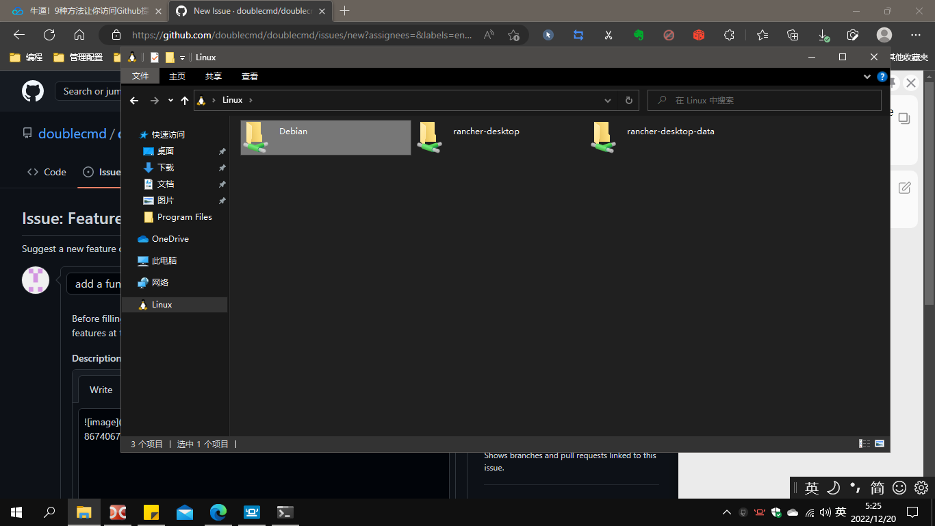Open the customize quick access toolbar dropdown
This screenshot has width=935, height=526.
pyautogui.click(x=182, y=57)
